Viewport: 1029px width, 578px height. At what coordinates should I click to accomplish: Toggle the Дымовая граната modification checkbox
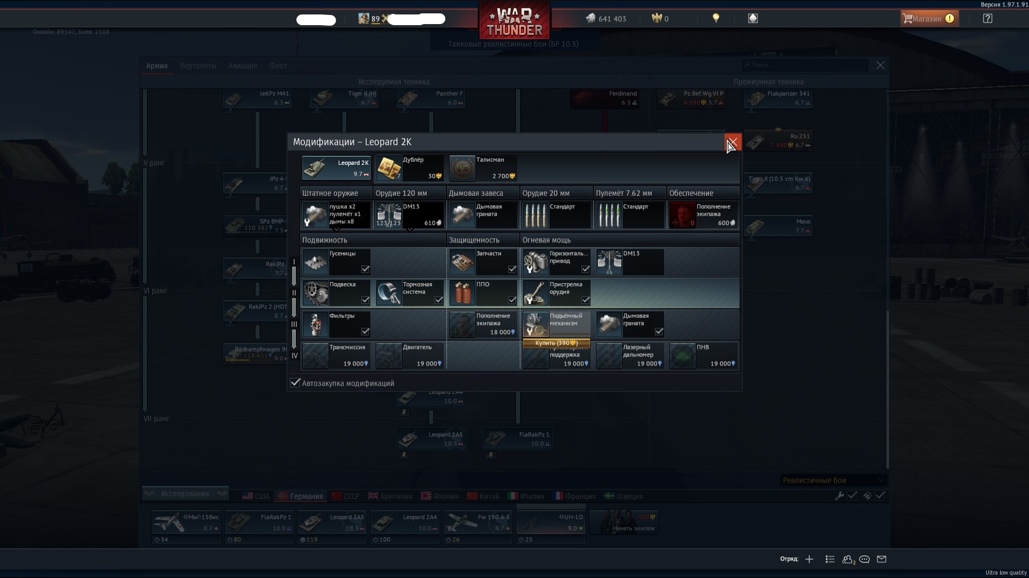tap(659, 332)
